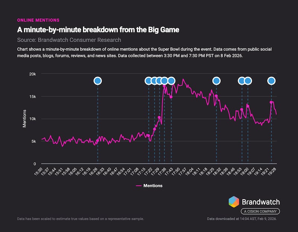Click the Brandwatch hexagon logo icon
Image resolution: width=298 pixels, height=232 pixels.
pyautogui.click(x=234, y=202)
